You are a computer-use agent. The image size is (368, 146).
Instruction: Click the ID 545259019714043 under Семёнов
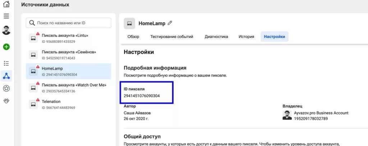[x=59, y=58]
